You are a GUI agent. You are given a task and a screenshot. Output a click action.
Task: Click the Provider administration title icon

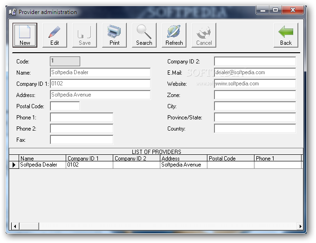[x=12, y=12]
